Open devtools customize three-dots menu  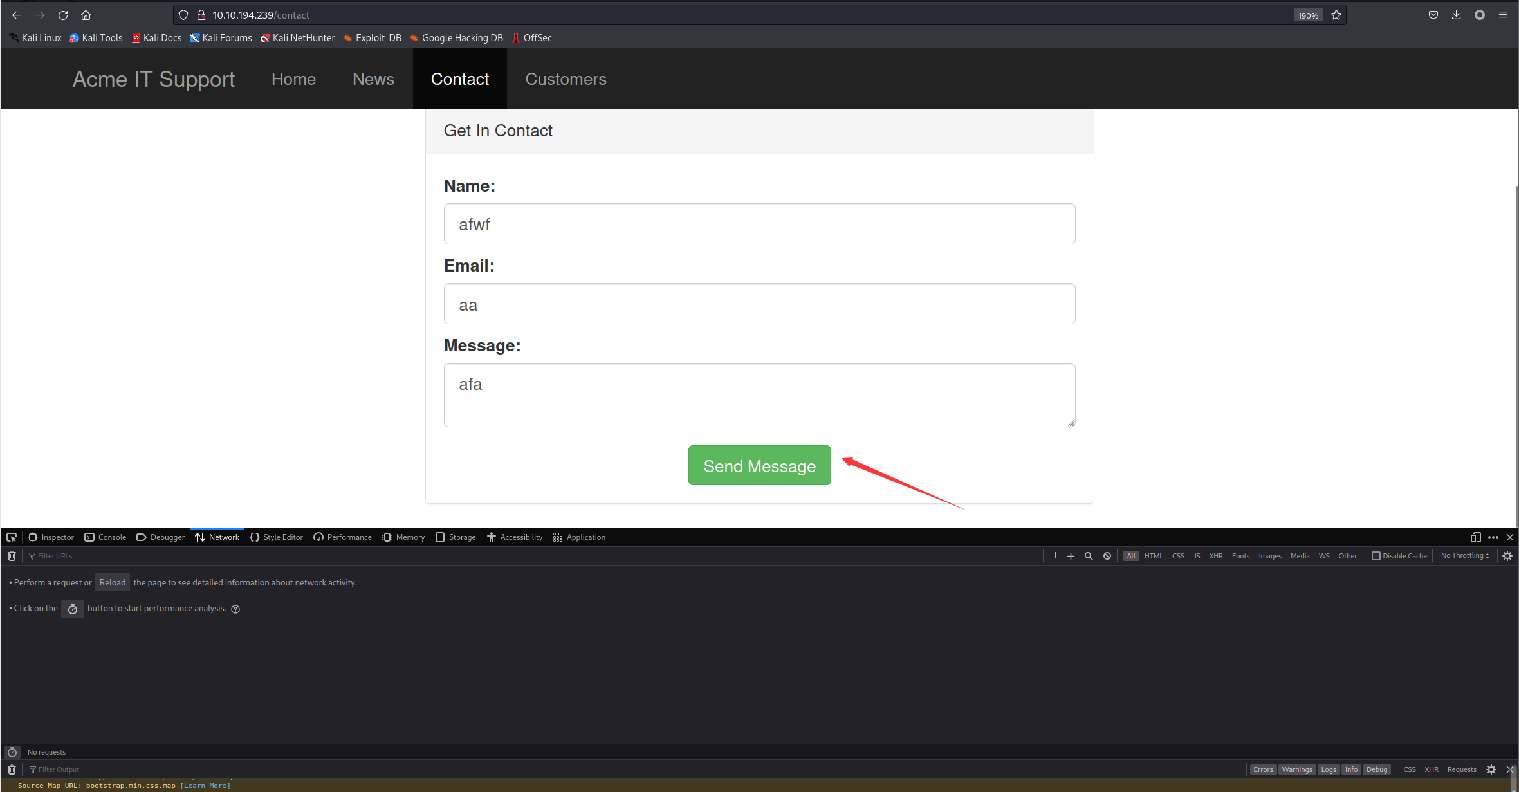[1493, 537]
